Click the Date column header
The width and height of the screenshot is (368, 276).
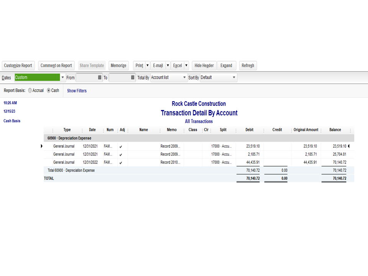[92, 130]
